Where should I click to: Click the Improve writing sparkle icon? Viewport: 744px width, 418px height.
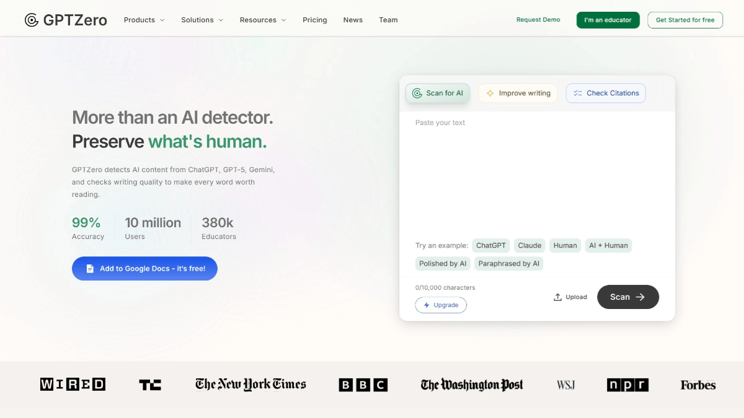tap(490, 94)
